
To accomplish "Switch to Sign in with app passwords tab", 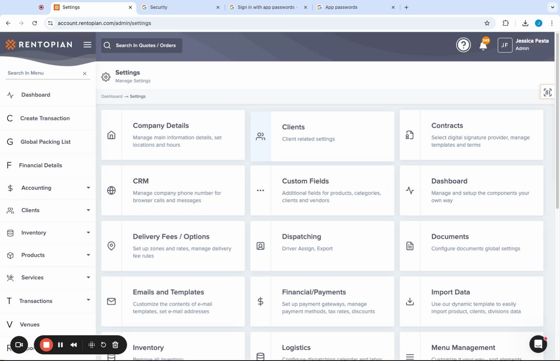I will click(269, 7).
